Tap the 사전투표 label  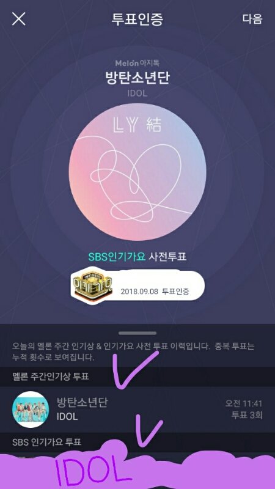[167, 257]
